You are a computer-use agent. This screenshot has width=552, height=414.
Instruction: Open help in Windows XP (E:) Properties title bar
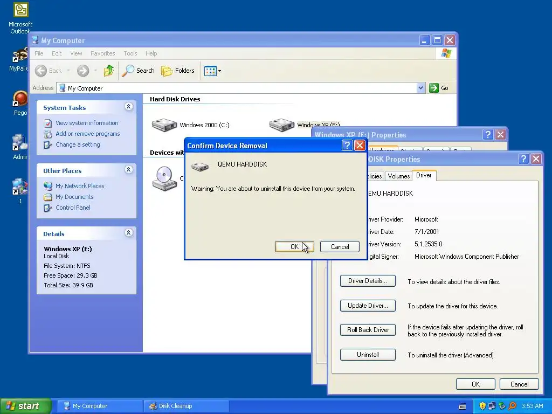click(487, 134)
